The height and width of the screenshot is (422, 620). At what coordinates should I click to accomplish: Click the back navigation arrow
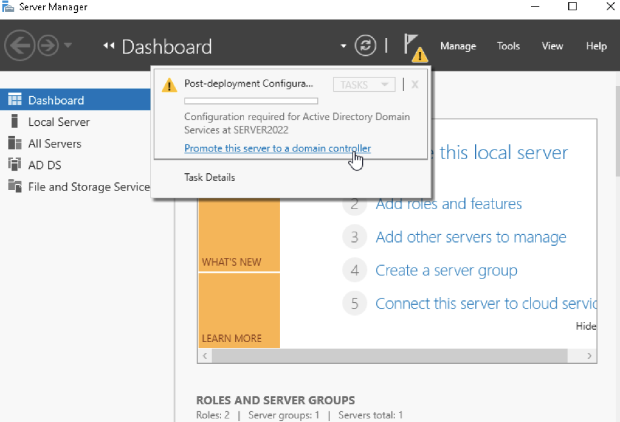[x=19, y=46]
